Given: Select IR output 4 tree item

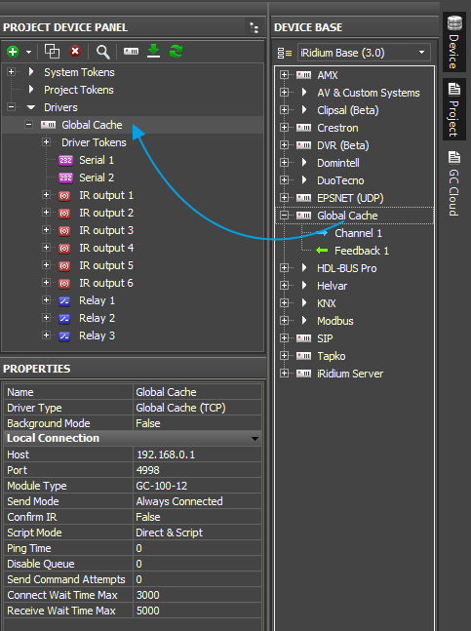Looking at the screenshot, I should pos(106,248).
